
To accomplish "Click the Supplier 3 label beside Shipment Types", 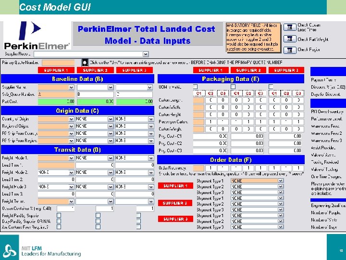I will [x=175, y=219].
